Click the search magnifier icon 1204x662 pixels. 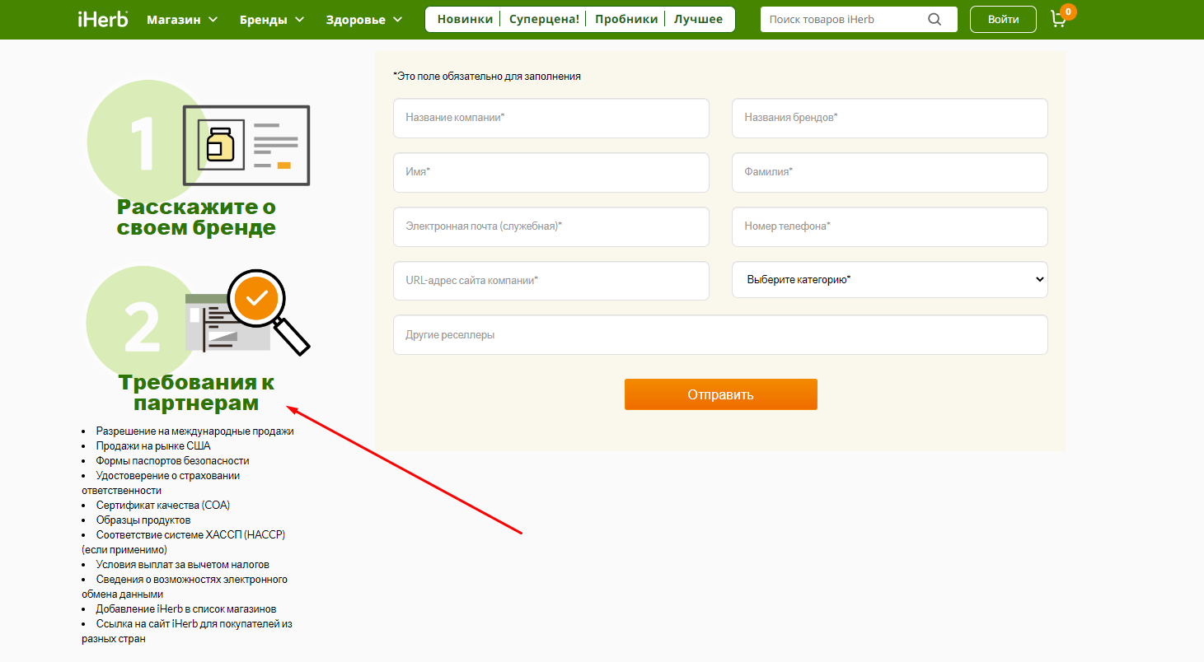pos(934,20)
